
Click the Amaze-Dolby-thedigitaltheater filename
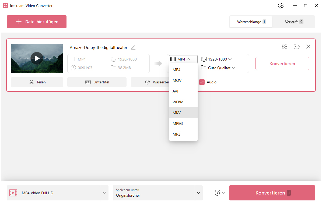(99, 48)
